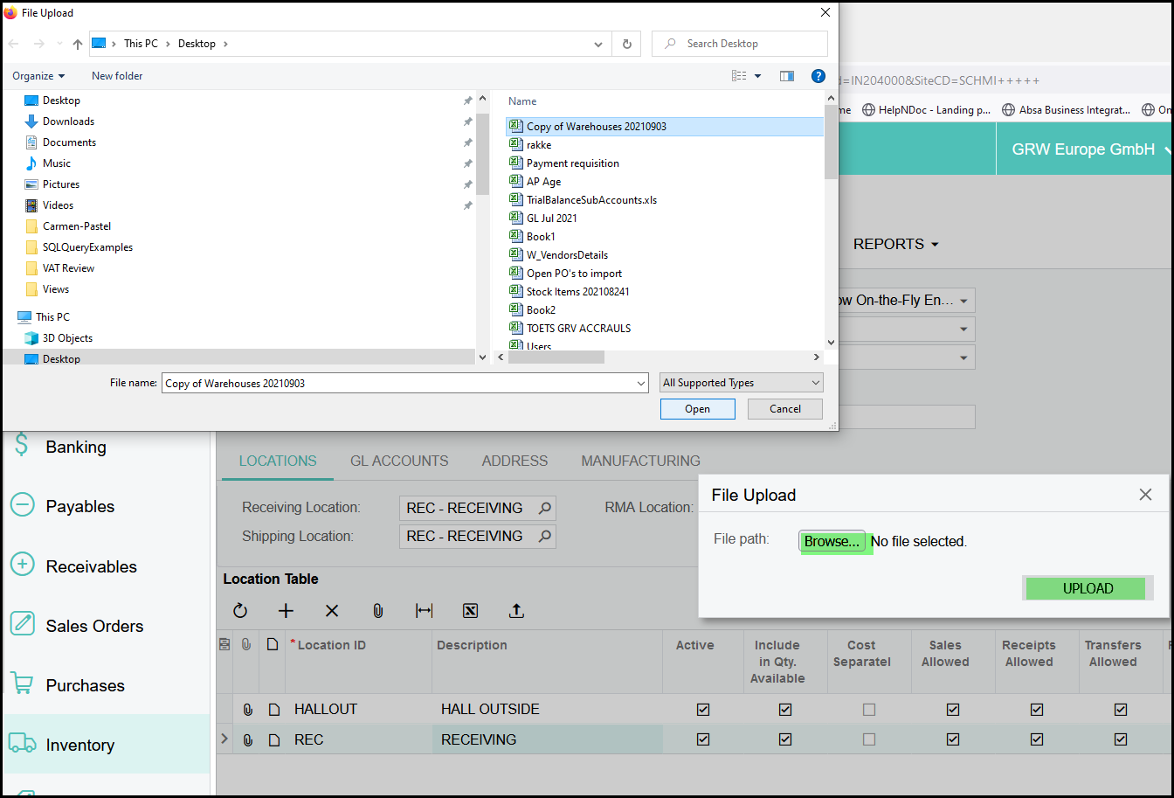The width and height of the screenshot is (1174, 798).
Task: Export Location Table to Excel icon
Action: 470,611
